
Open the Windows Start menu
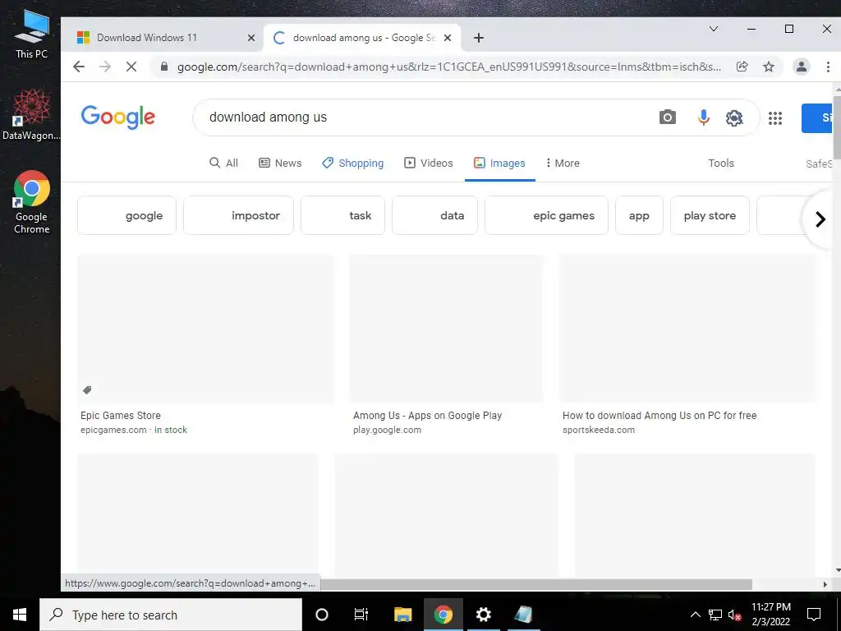pos(20,615)
